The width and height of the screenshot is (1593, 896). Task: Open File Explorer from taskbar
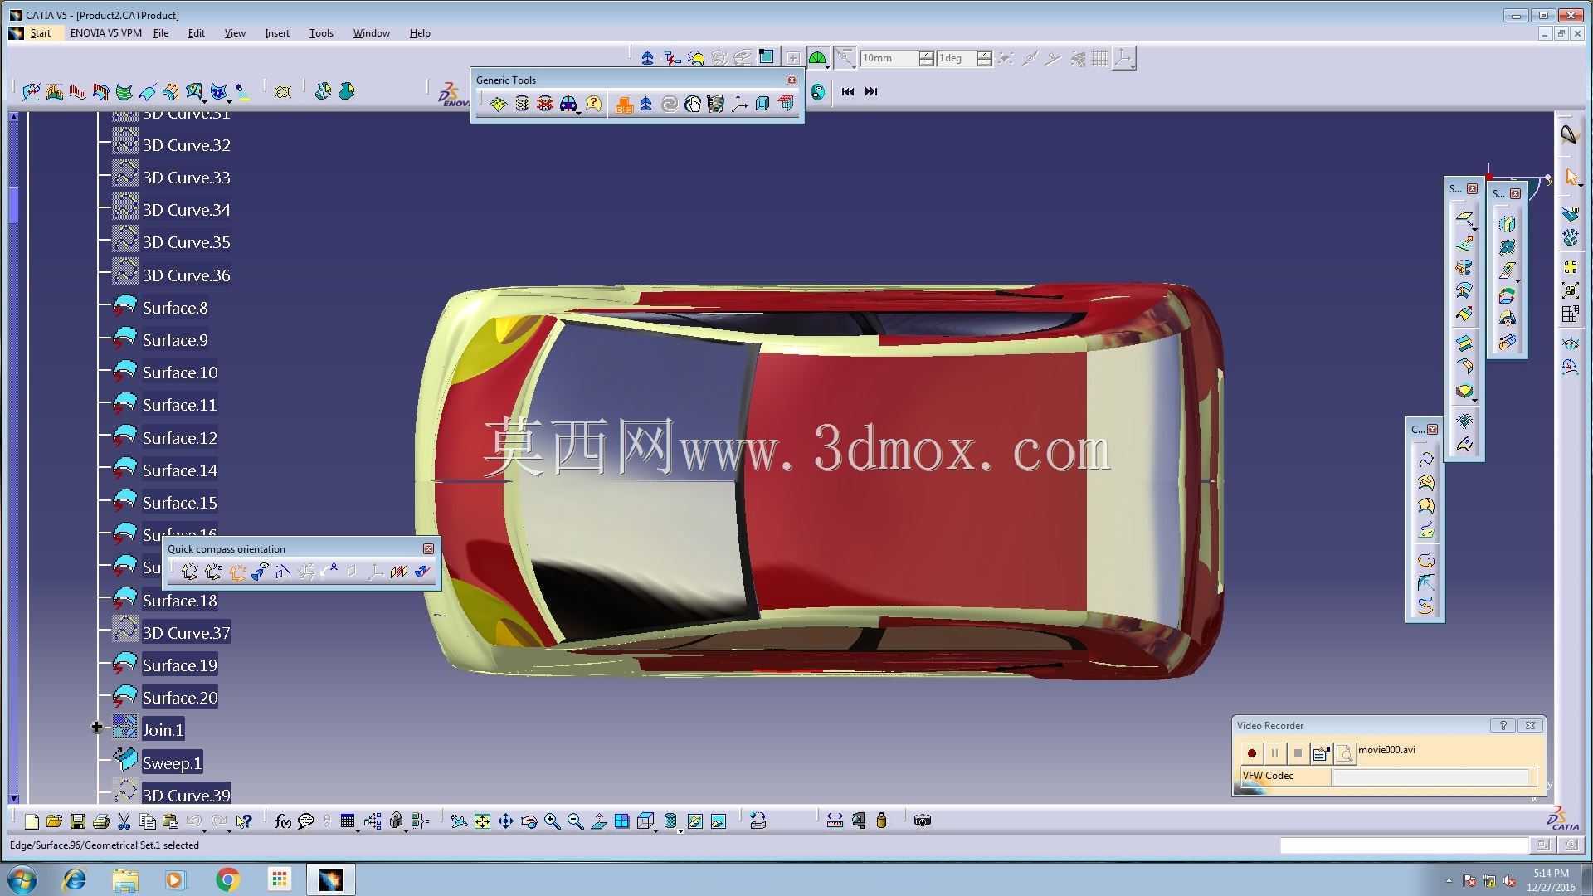[125, 879]
